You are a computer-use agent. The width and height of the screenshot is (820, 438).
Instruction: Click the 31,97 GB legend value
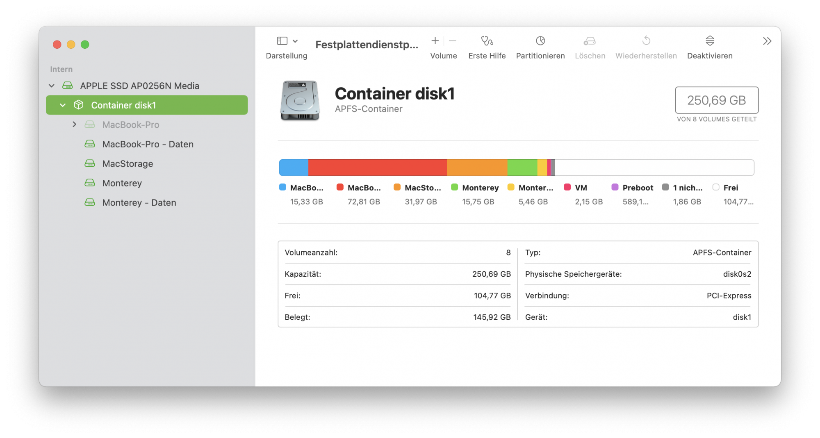tap(421, 202)
